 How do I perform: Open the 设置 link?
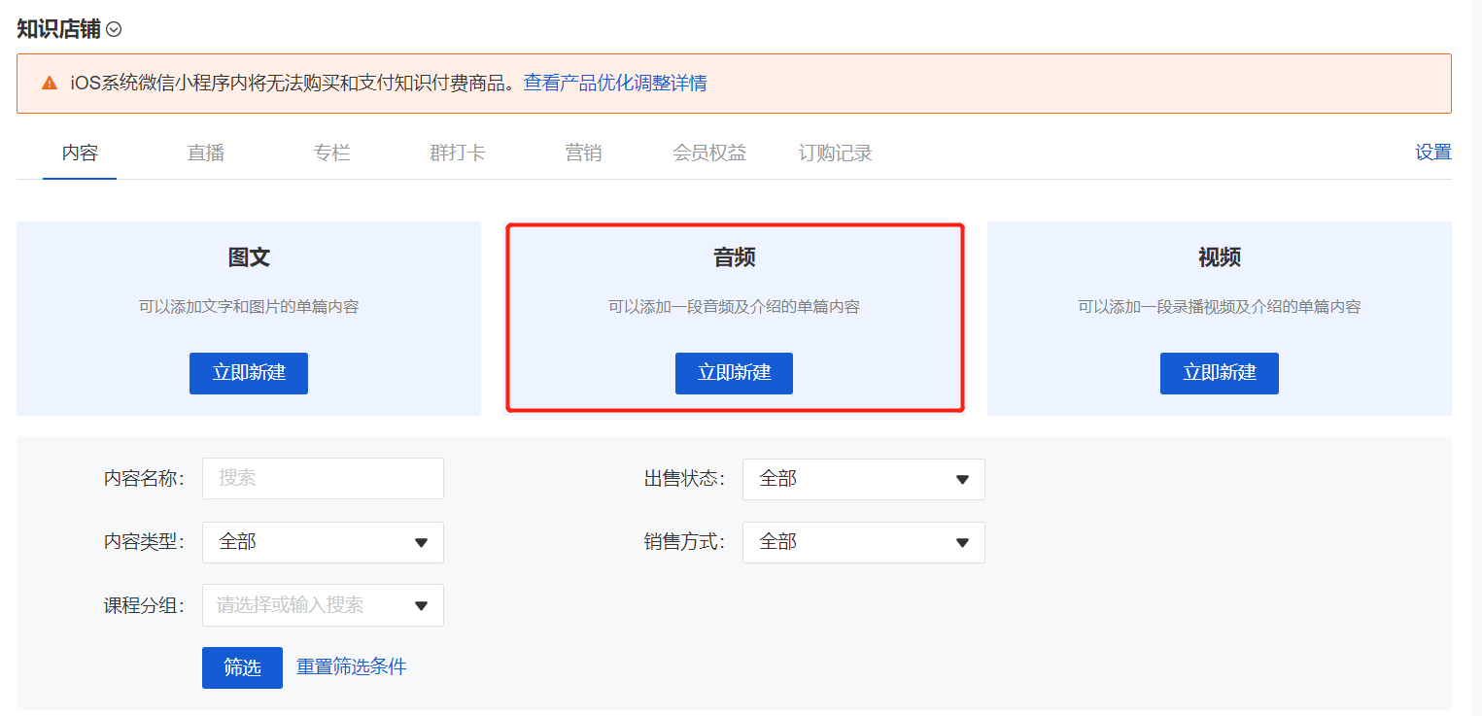(x=1433, y=153)
